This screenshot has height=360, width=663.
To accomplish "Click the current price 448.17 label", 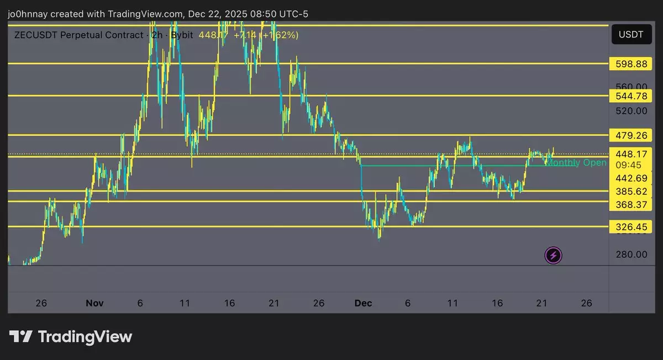I will (x=630, y=154).
